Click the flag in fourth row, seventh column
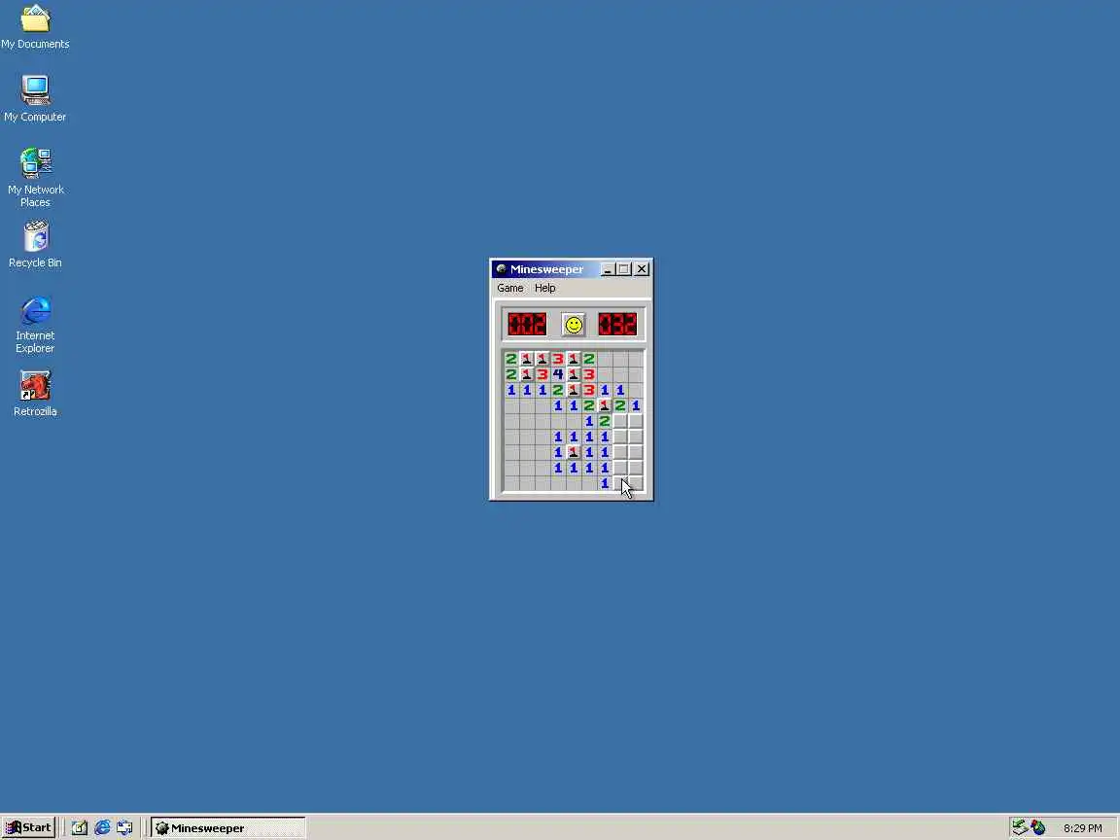Viewport: 1120px width, 840px height. pos(605,405)
